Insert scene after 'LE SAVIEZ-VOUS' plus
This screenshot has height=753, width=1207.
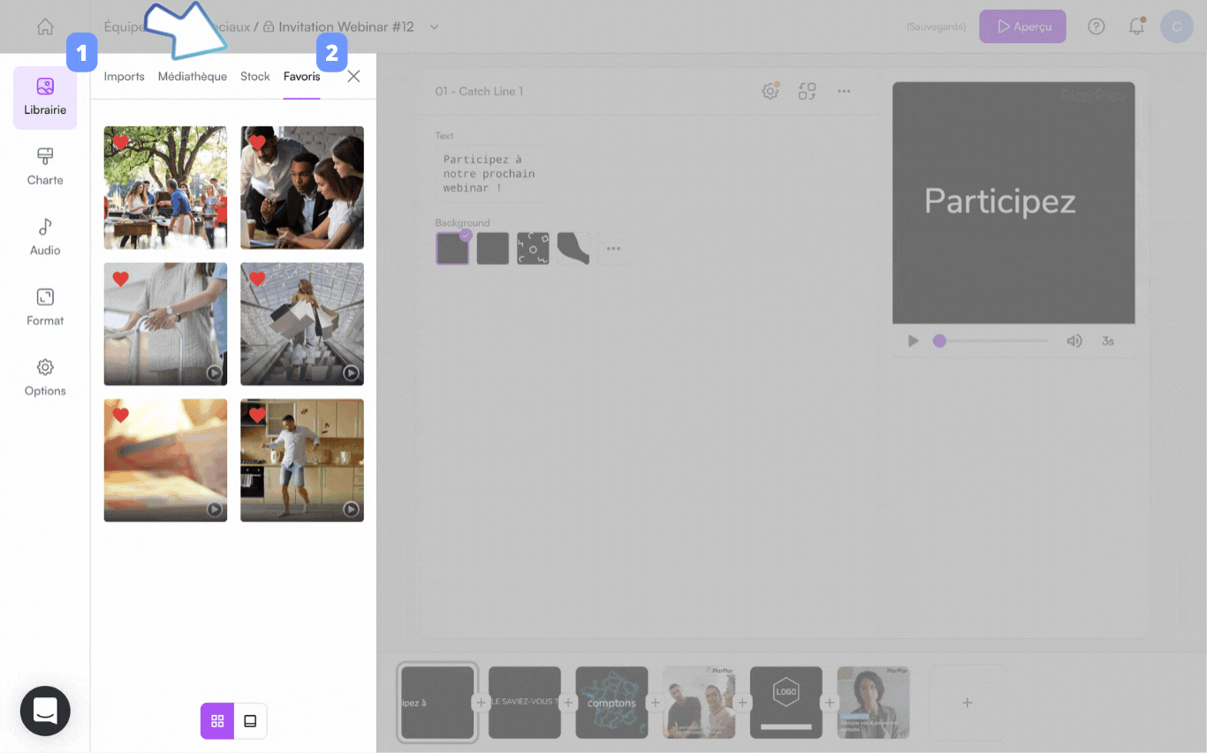tap(568, 703)
